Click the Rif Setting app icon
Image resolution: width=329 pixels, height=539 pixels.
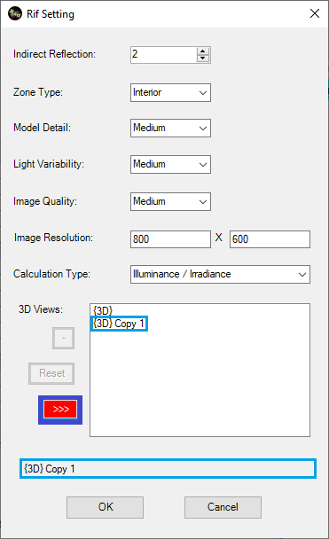tap(15, 14)
